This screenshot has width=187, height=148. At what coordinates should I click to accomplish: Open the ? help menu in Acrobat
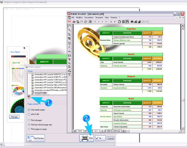point(119,18)
